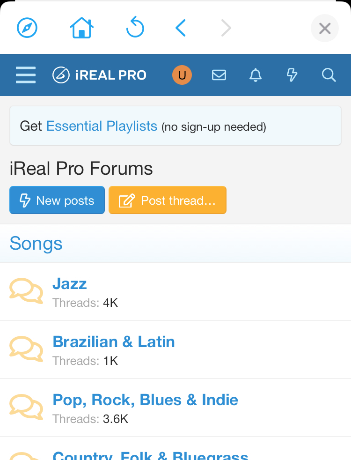The width and height of the screenshot is (351, 460).
Task: Open the Songs category header
Action: (x=36, y=244)
